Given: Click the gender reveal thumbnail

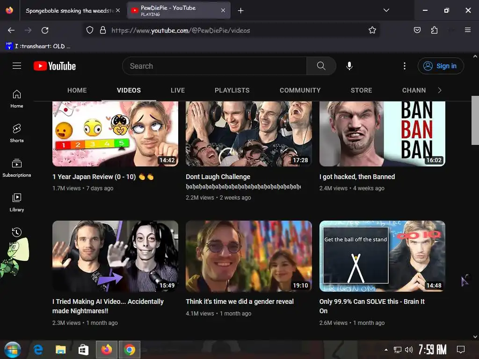Looking at the screenshot, I should click(x=249, y=256).
